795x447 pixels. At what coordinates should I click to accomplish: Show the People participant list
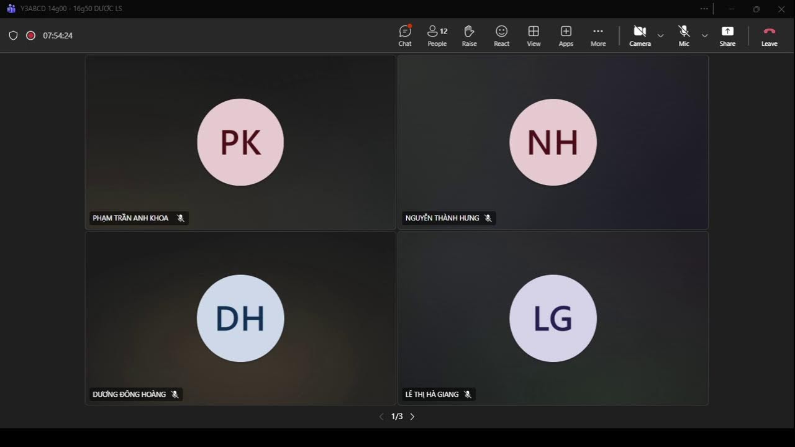click(437, 36)
